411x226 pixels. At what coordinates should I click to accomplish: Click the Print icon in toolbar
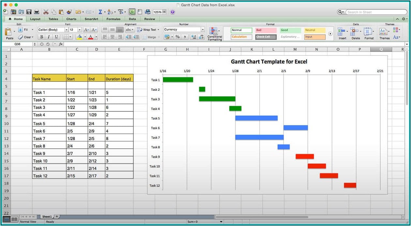(37, 12)
